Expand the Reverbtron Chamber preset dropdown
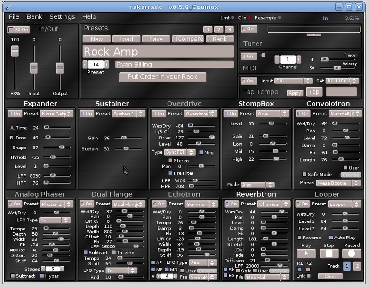The image size is (369, 287). tap(273, 204)
